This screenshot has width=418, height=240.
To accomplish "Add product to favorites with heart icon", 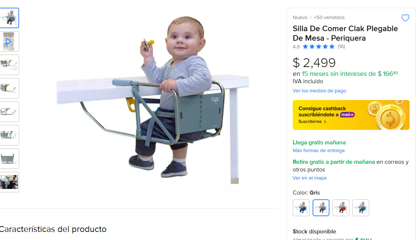I will [x=405, y=18].
